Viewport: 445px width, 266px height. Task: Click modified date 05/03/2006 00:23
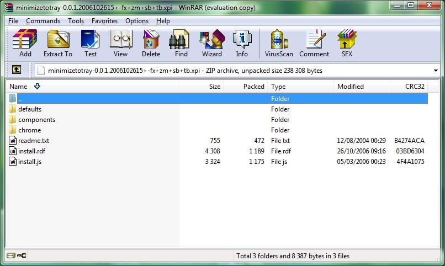361,162
